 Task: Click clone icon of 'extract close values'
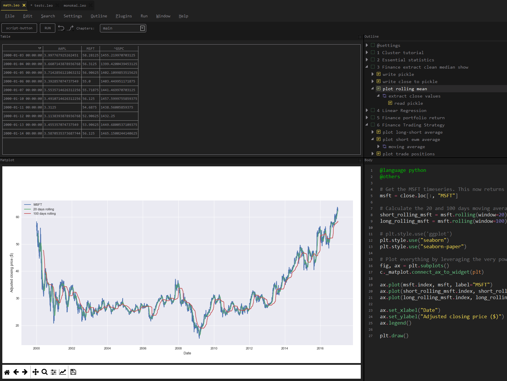point(385,96)
